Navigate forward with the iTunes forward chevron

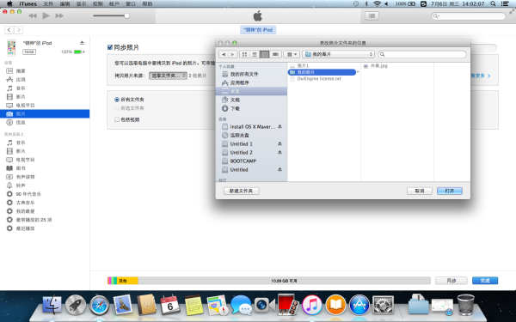(x=18, y=30)
